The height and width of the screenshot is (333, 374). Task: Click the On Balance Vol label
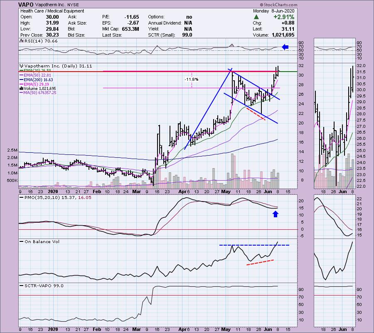point(42,241)
